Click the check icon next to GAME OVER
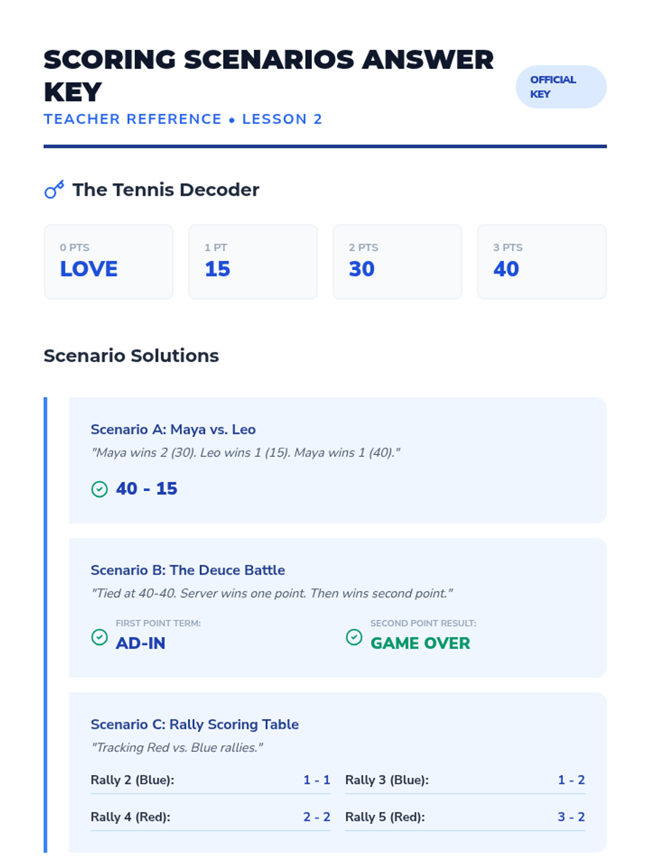The height and width of the screenshot is (866, 650). click(x=354, y=637)
